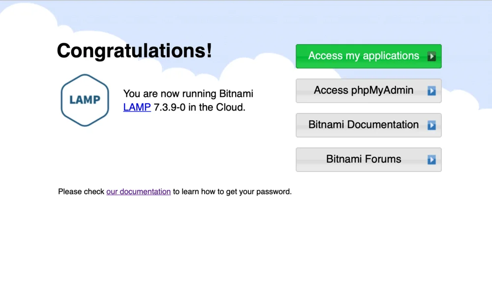This screenshot has height=282, width=492.
Task: Open the Access phpMyAdmin button
Action: (364, 90)
